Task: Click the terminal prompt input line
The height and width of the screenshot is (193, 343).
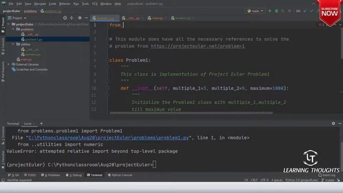Action: pyautogui.click(x=81, y=165)
